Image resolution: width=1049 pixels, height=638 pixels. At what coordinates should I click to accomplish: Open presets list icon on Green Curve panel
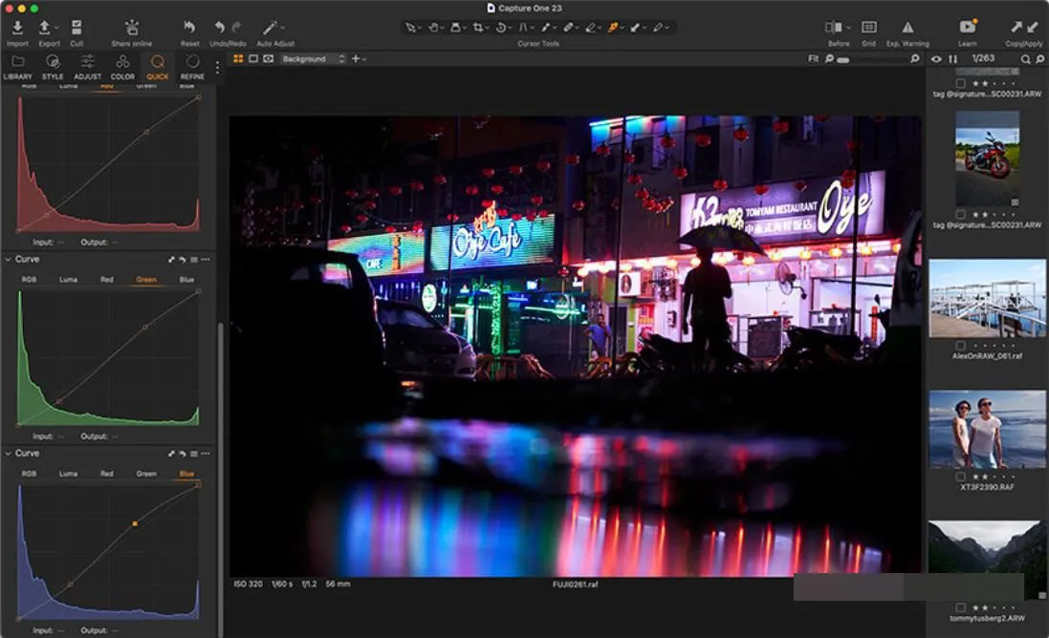193,259
